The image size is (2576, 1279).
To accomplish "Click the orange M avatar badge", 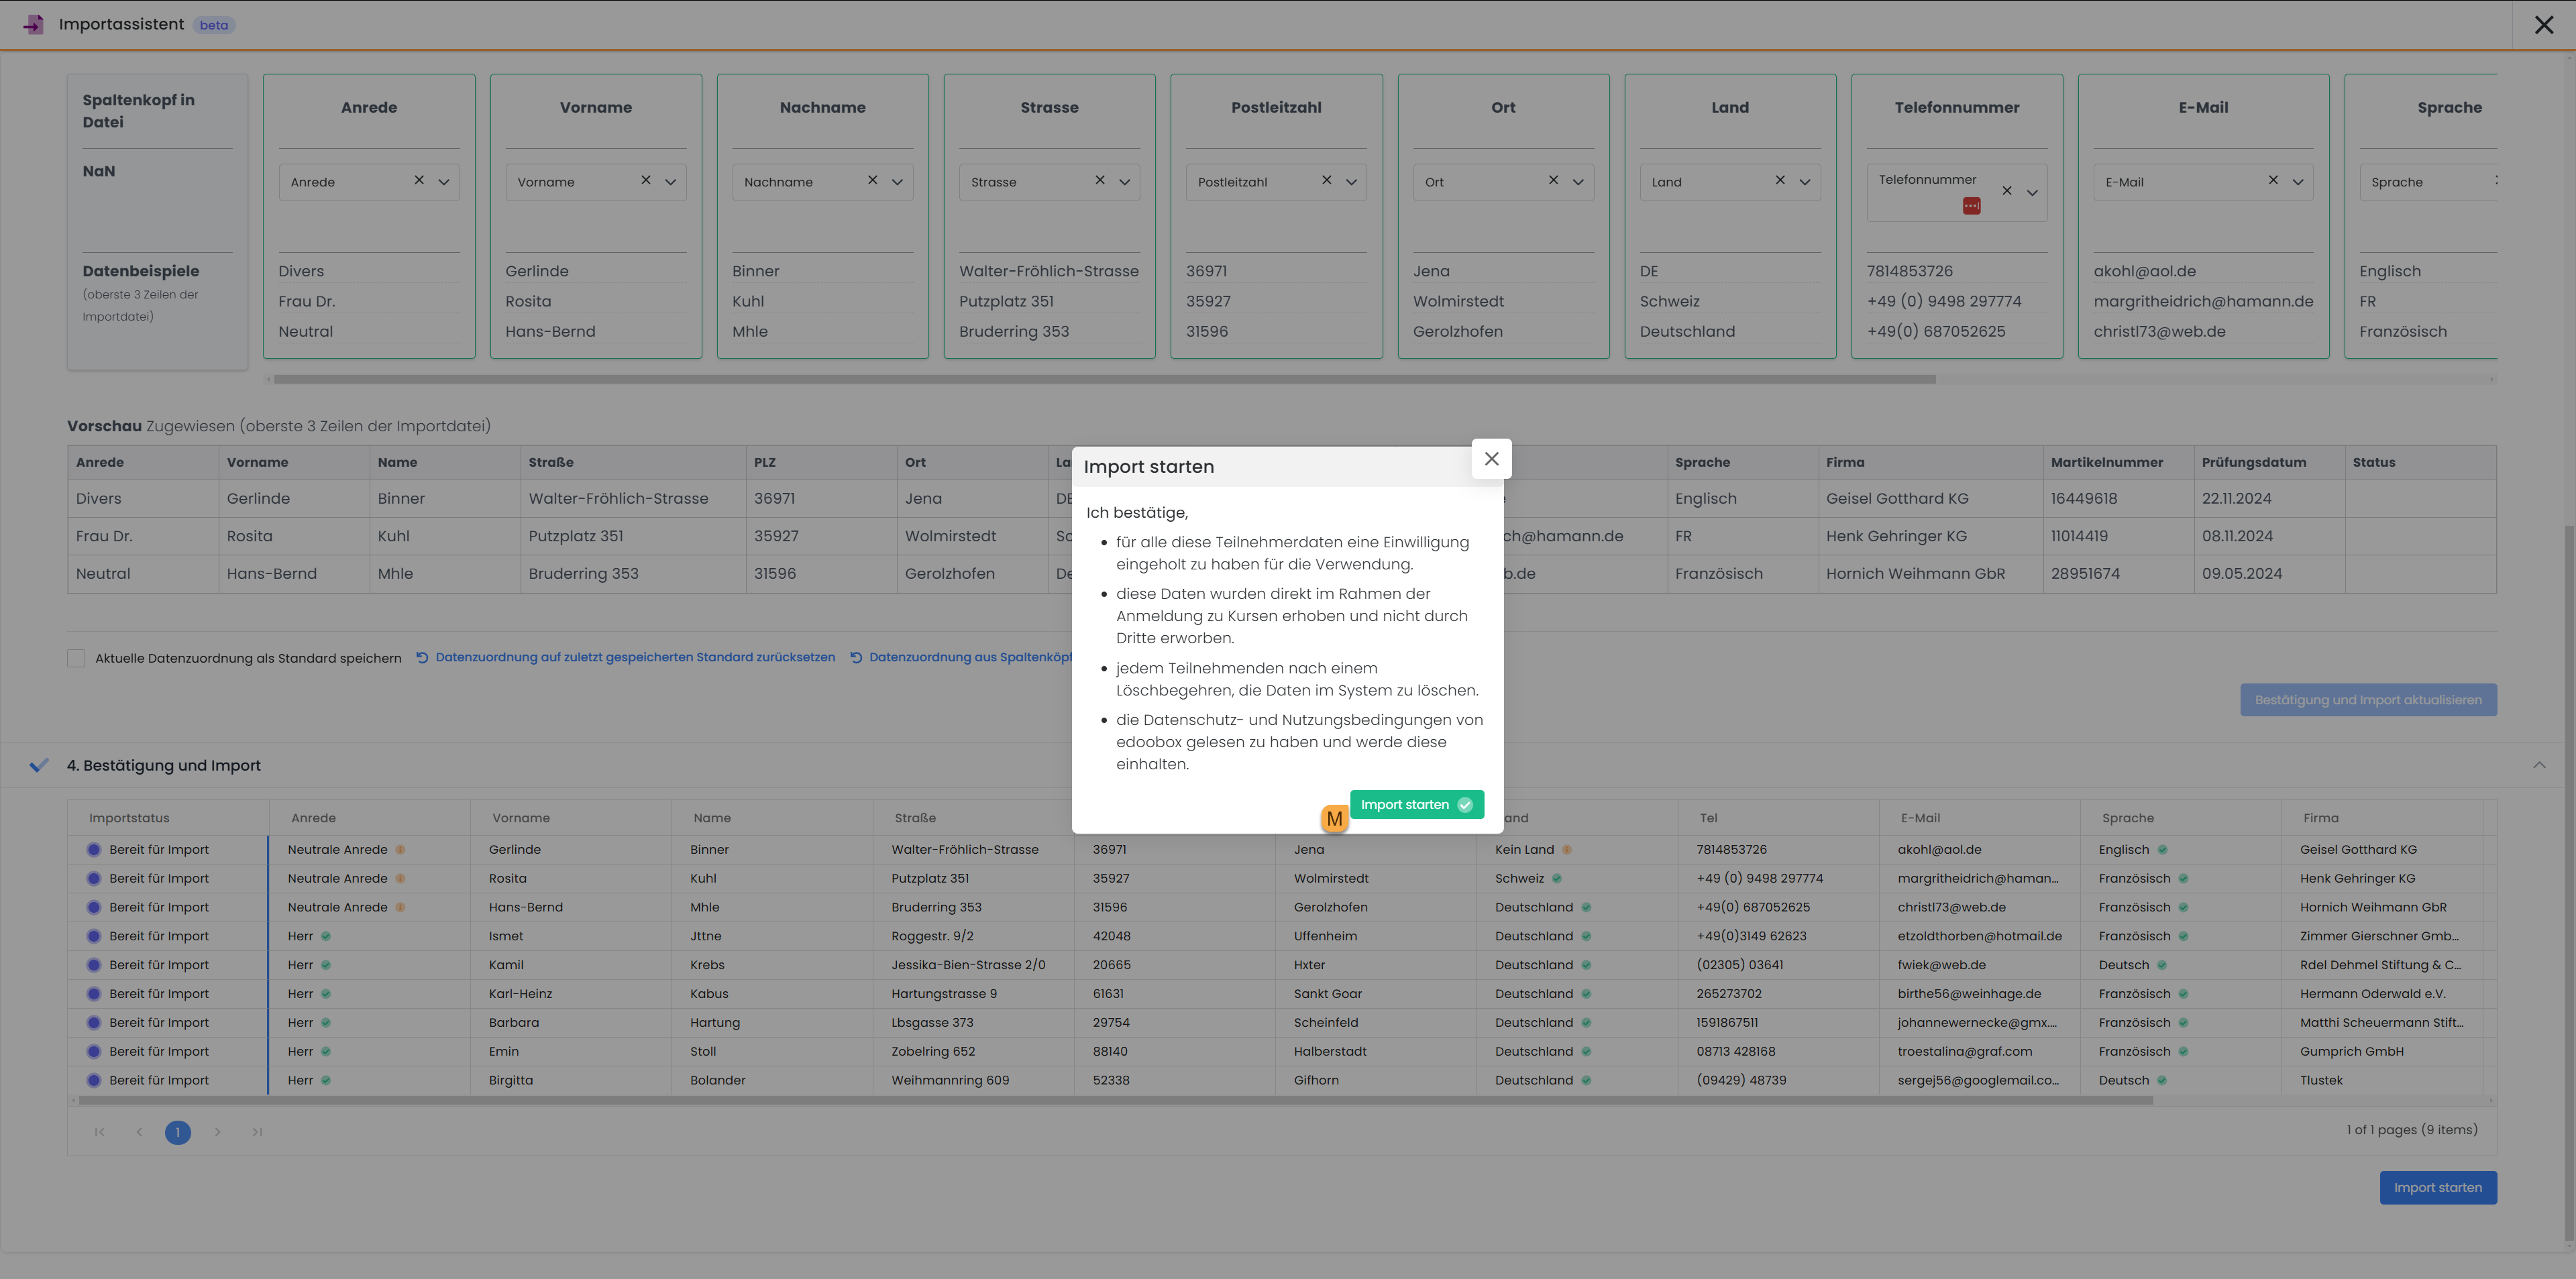I will [1334, 819].
